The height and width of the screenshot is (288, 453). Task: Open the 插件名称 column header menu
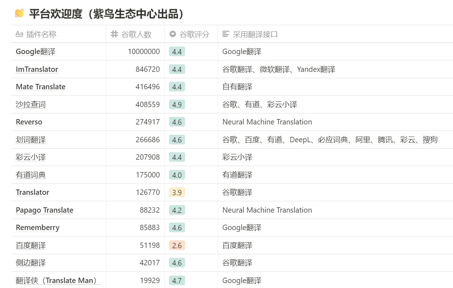(41, 34)
